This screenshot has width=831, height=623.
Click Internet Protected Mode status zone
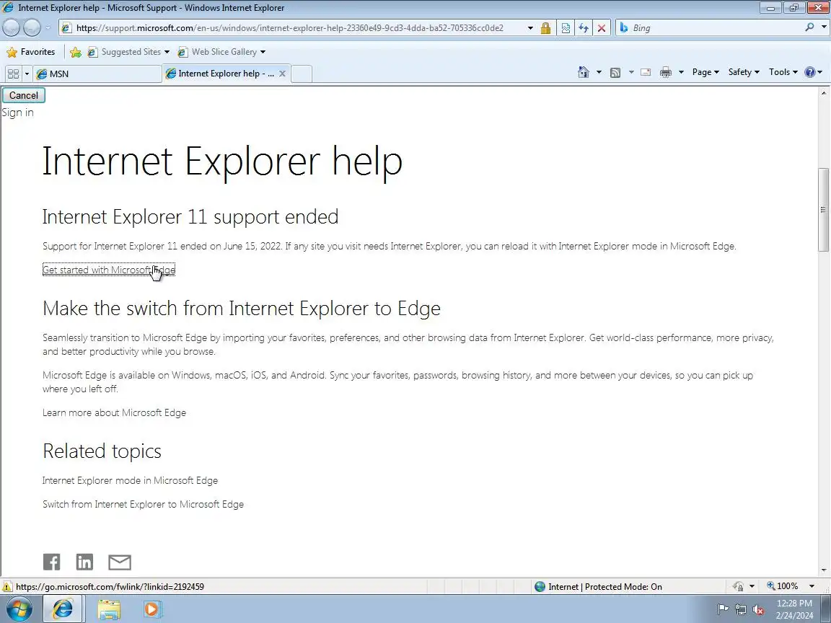(599, 586)
